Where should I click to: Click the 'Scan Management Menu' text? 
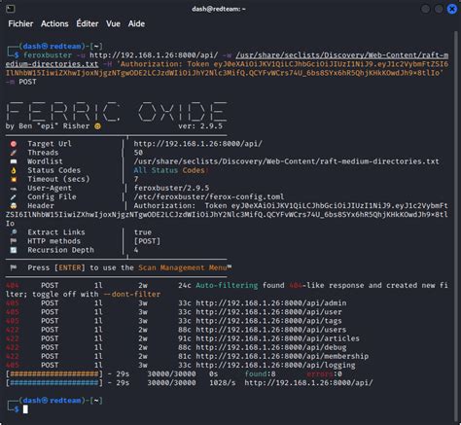(183, 267)
